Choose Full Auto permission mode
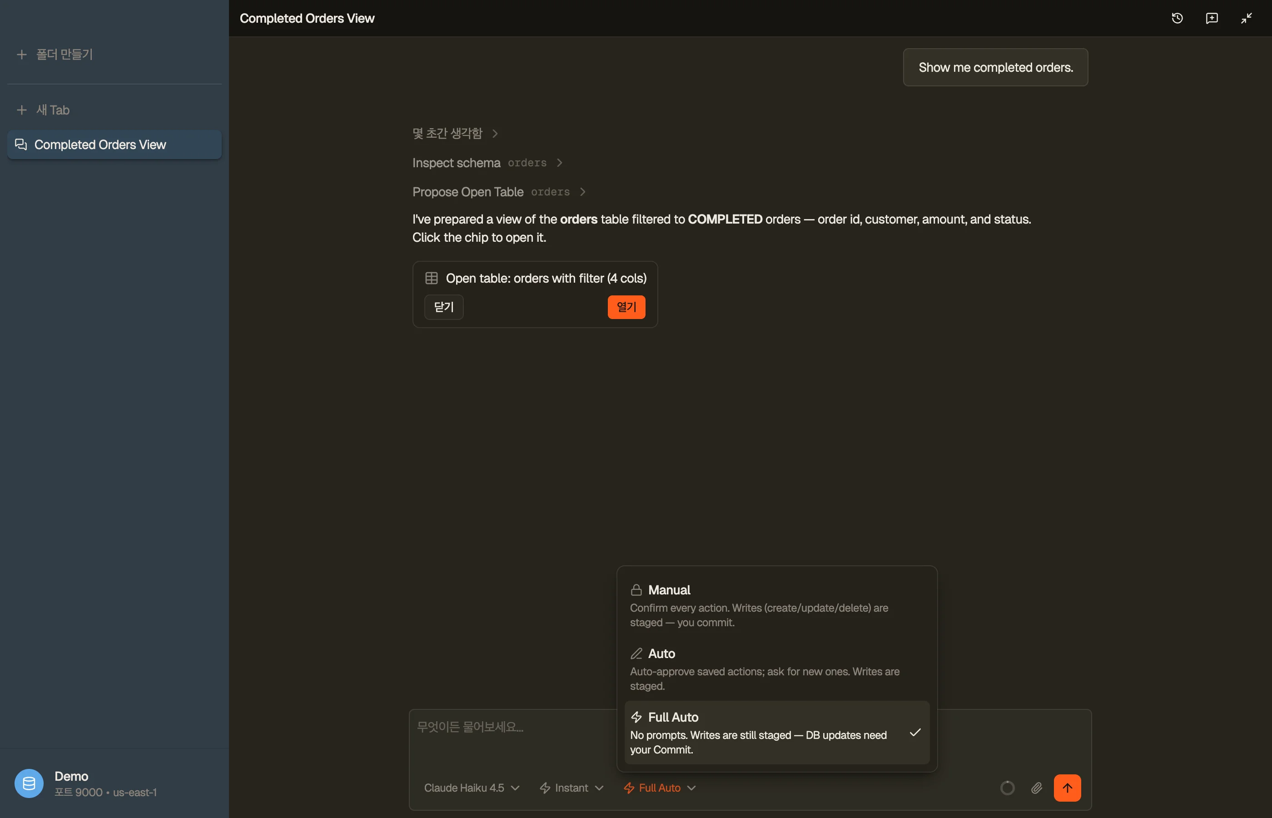The width and height of the screenshot is (1272, 818). pos(777,733)
